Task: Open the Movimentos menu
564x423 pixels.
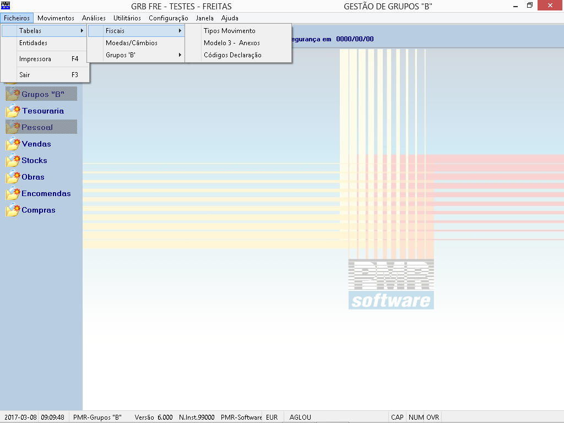Action: [56, 18]
